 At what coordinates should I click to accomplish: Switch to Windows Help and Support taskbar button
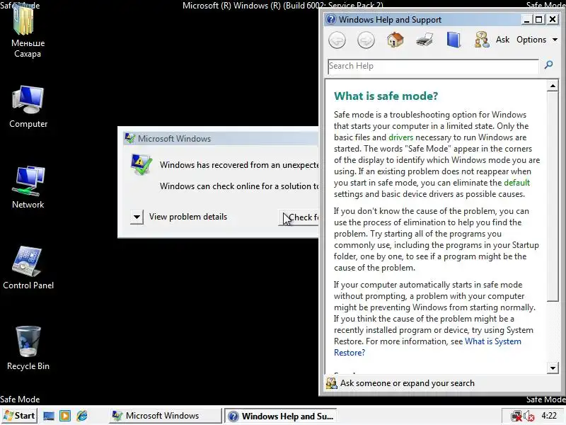point(280,416)
